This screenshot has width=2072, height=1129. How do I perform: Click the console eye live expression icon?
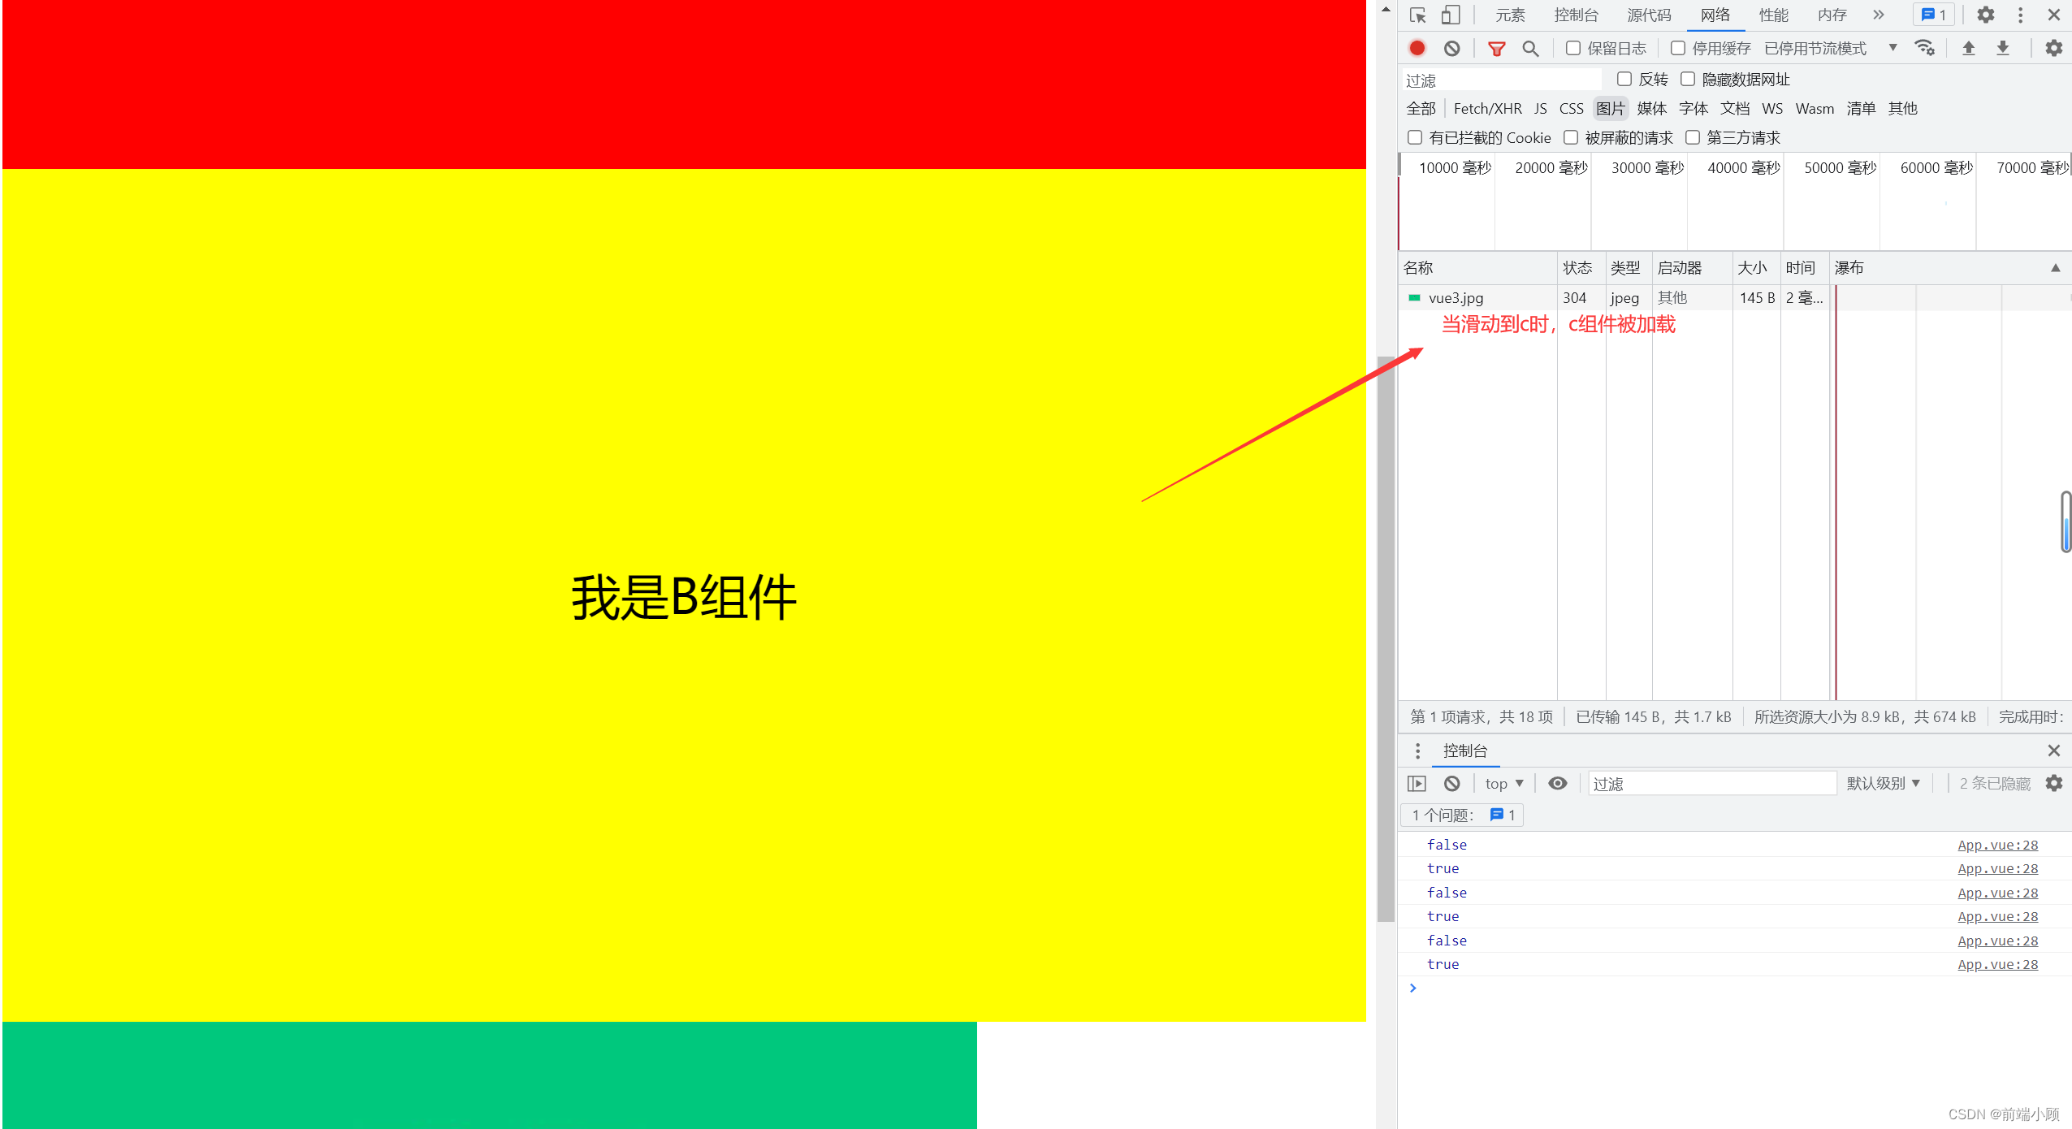tap(1557, 784)
